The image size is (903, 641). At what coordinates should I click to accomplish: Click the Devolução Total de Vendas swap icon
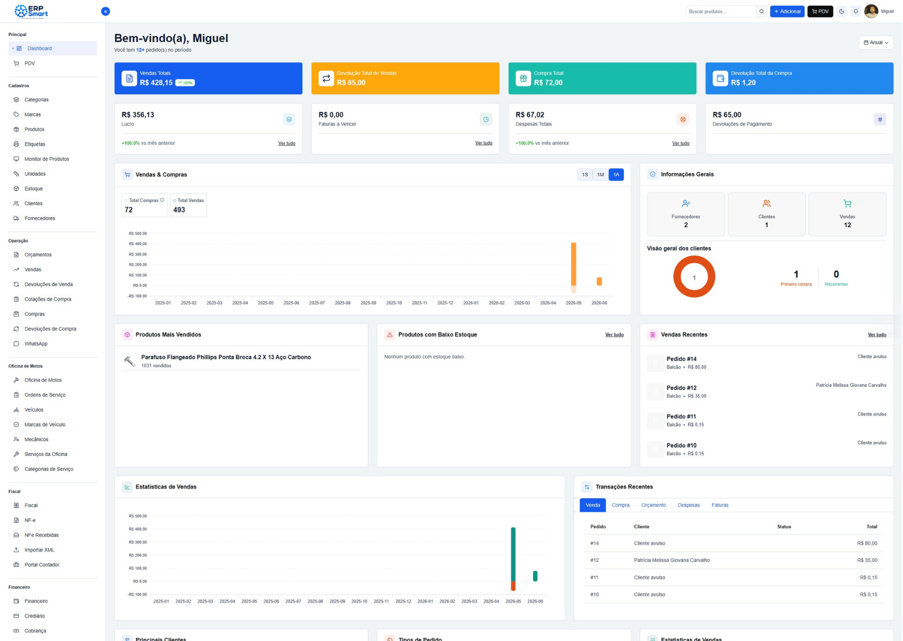[326, 78]
